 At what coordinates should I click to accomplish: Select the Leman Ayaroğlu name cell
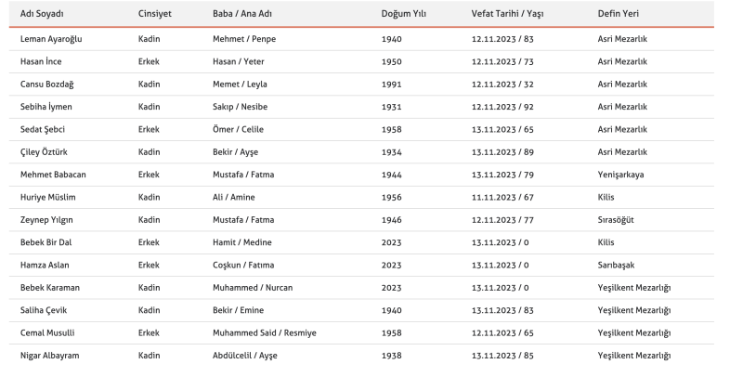[51, 39]
